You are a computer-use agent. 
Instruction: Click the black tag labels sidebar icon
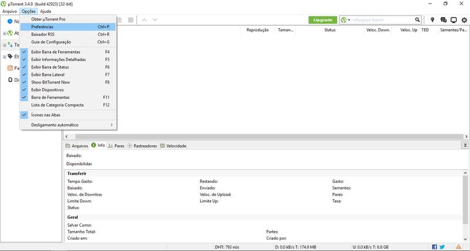10,56
